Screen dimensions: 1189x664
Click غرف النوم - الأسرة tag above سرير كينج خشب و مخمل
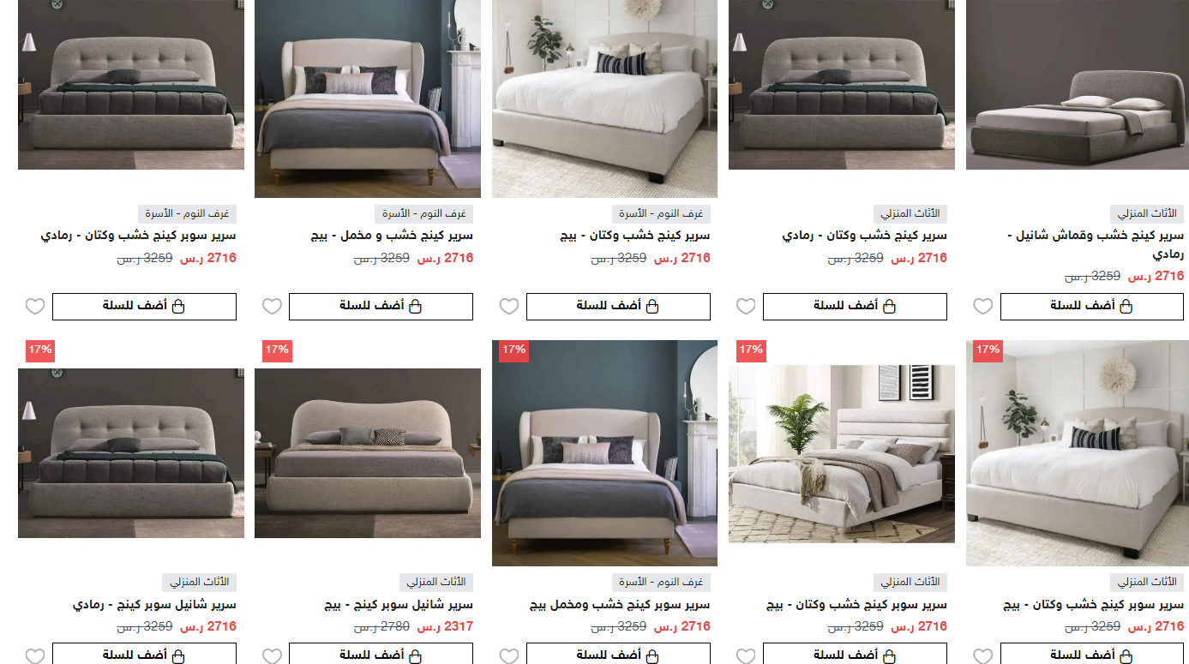click(x=424, y=214)
